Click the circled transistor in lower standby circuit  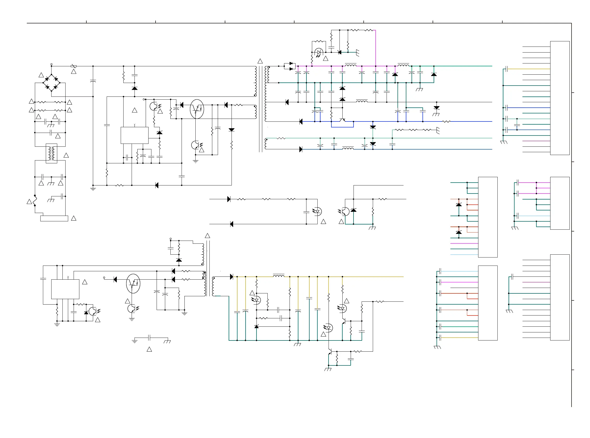tap(133, 284)
